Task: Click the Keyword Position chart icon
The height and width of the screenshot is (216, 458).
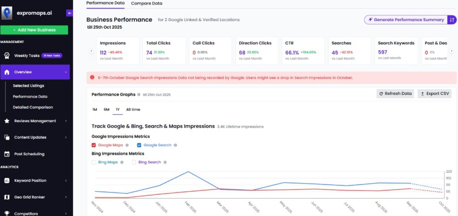Action: coord(7,181)
